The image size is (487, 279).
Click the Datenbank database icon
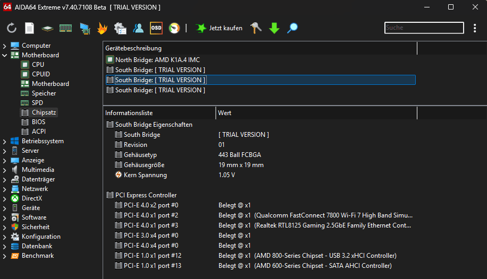click(x=15, y=246)
